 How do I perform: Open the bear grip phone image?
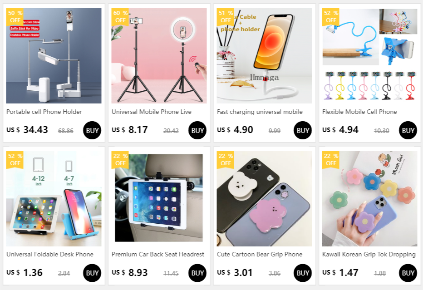pos(264,198)
